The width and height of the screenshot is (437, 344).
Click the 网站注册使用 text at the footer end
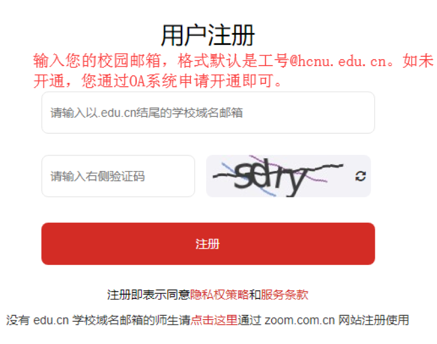point(374,320)
